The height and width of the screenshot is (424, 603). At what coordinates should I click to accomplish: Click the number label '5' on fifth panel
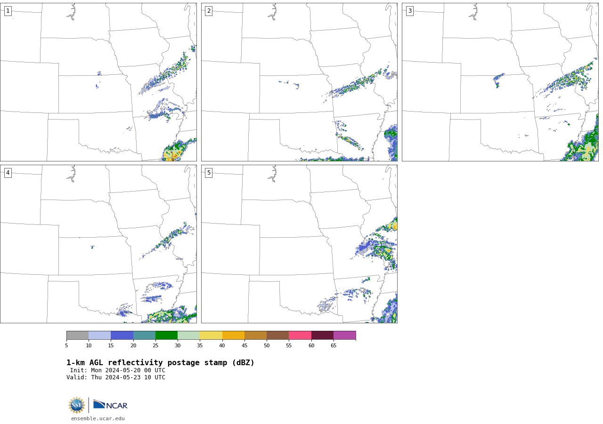[x=209, y=173]
